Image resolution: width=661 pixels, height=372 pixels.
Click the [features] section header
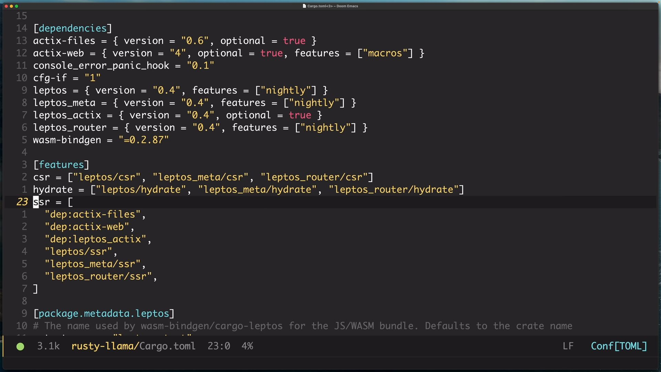coord(61,165)
